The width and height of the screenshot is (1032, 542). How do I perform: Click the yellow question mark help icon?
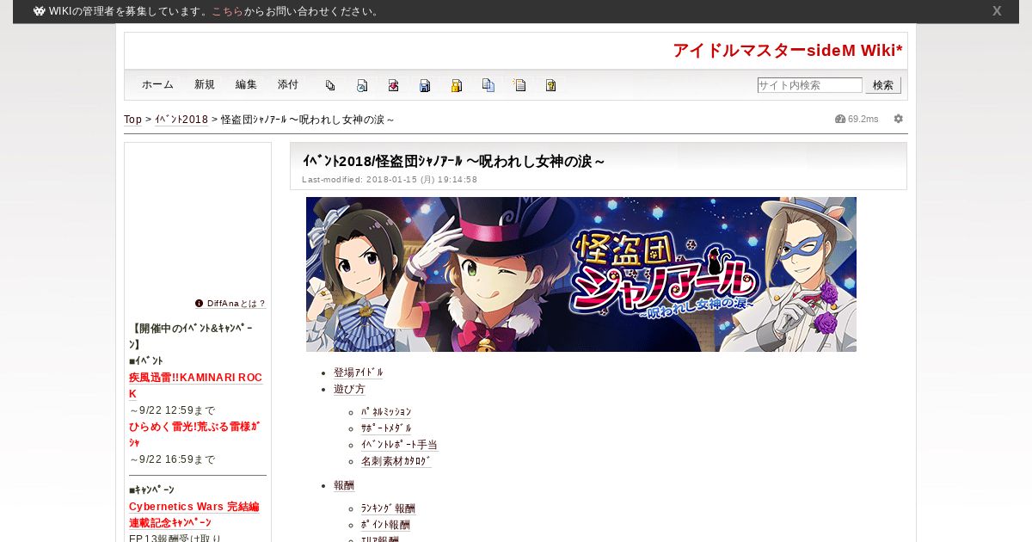click(x=551, y=85)
